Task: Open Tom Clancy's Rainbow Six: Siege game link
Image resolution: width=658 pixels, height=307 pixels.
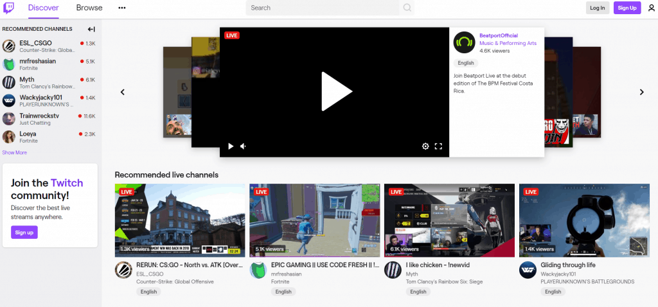Action: click(x=444, y=282)
